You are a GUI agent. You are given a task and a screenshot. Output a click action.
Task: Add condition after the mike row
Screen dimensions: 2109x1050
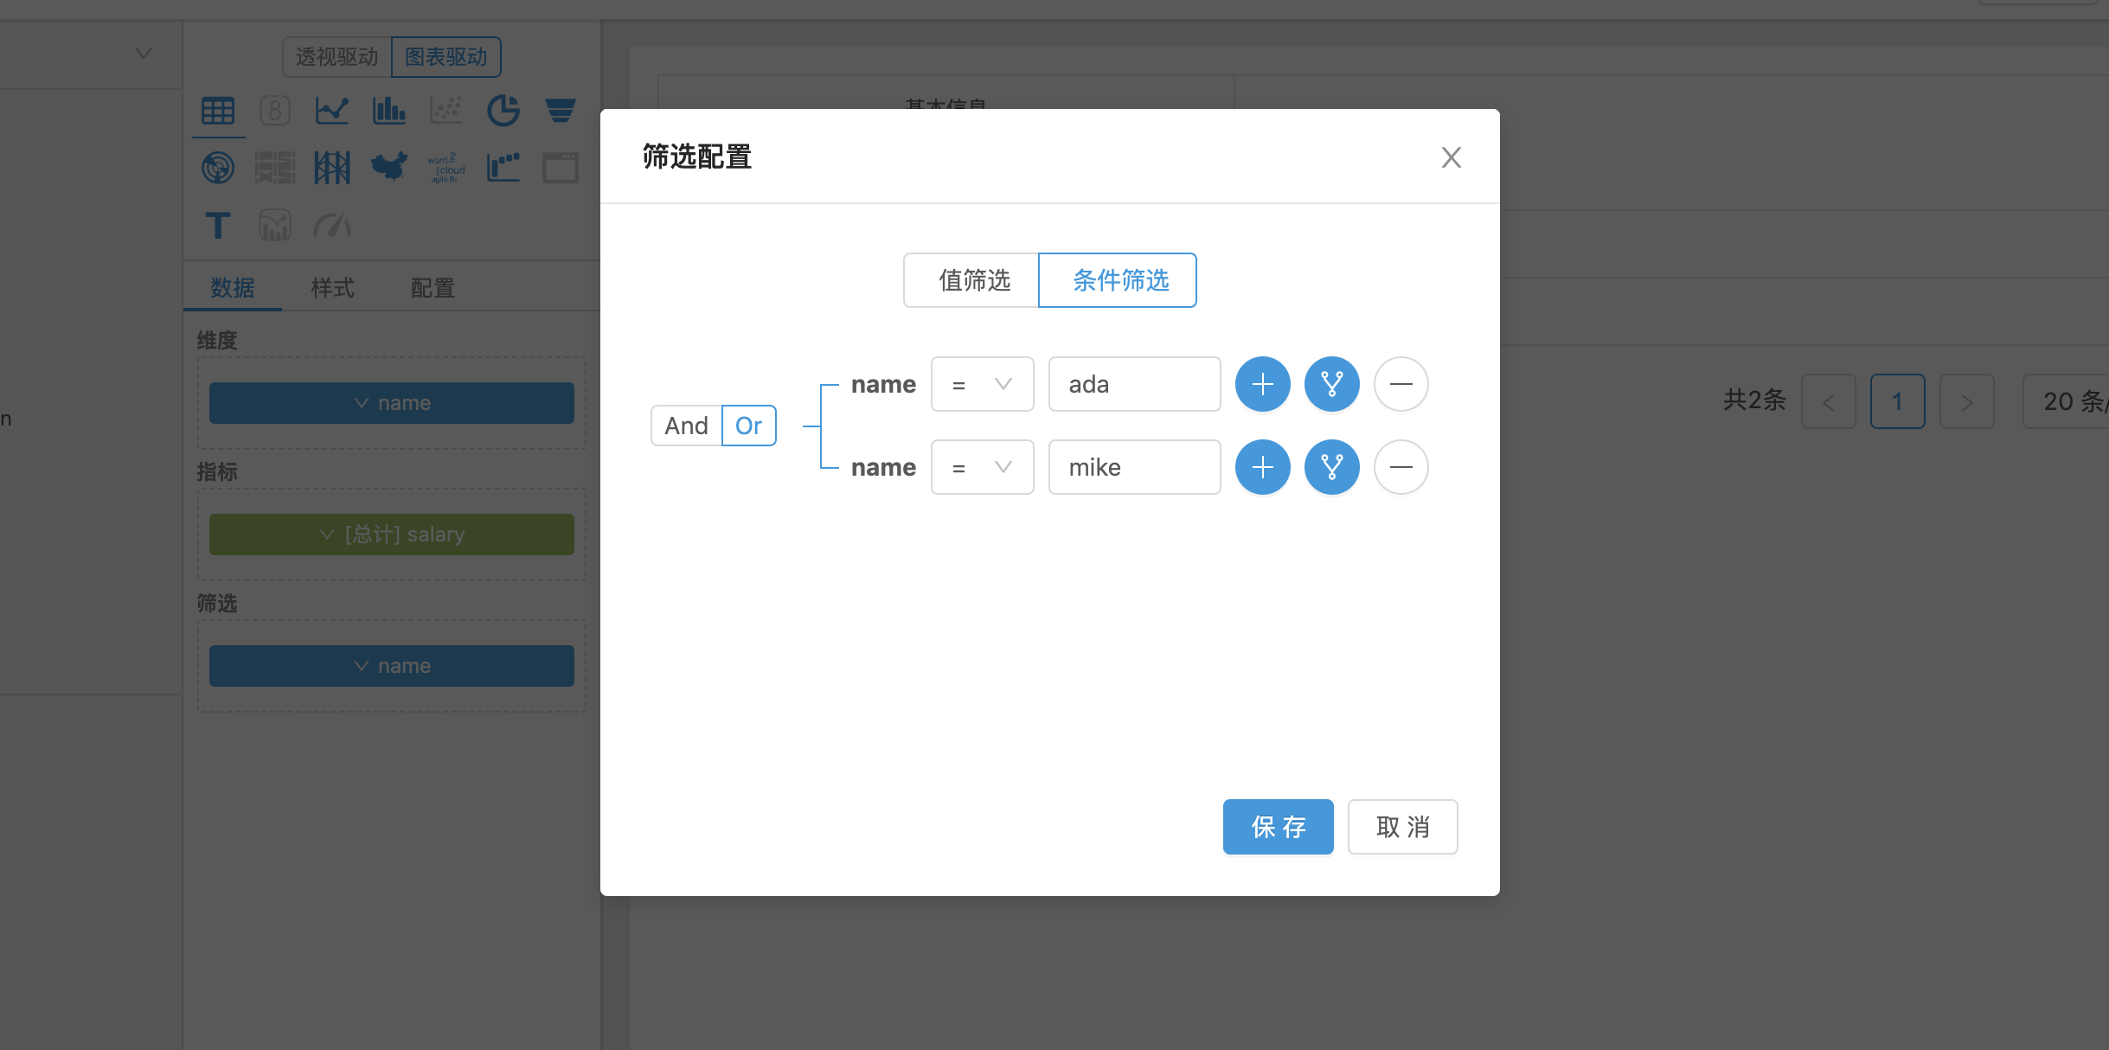click(1262, 467)
